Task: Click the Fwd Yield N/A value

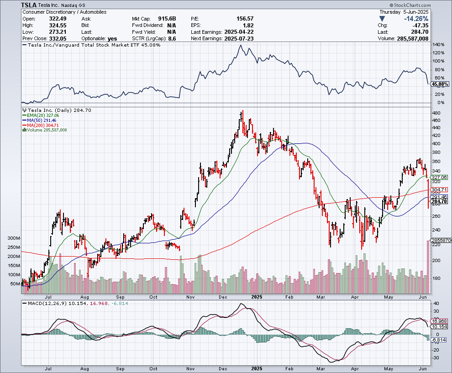Action: pos(172,32)
